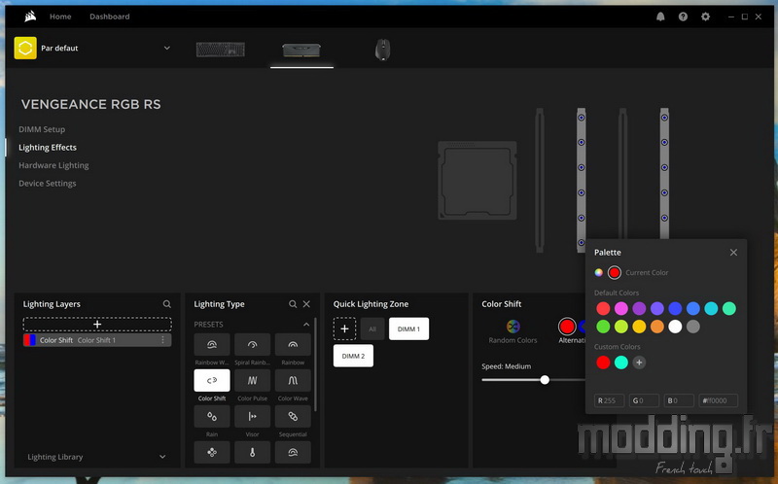The height and width of the screenshot is (484, 778).
Task: Select the red custom color
Action: 603,363
